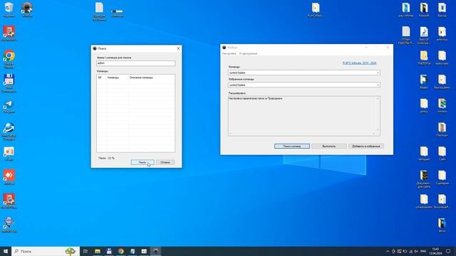This screenshot has width=456, height=256.
Task: Open Total Commander floppy icon in taskbar
Action: 109,251
